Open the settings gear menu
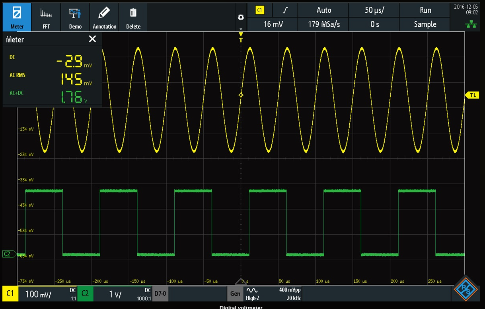This screenshot has width=485, height=309. pyautogui.click(x=240, y=18)
